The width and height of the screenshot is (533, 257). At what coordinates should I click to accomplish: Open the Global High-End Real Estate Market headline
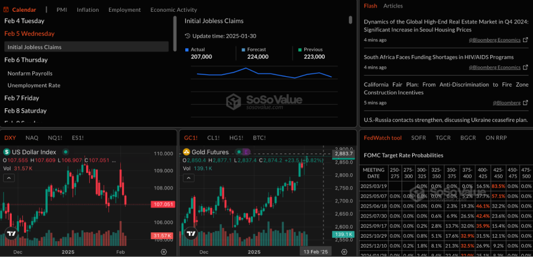click(x=446, y=26)
